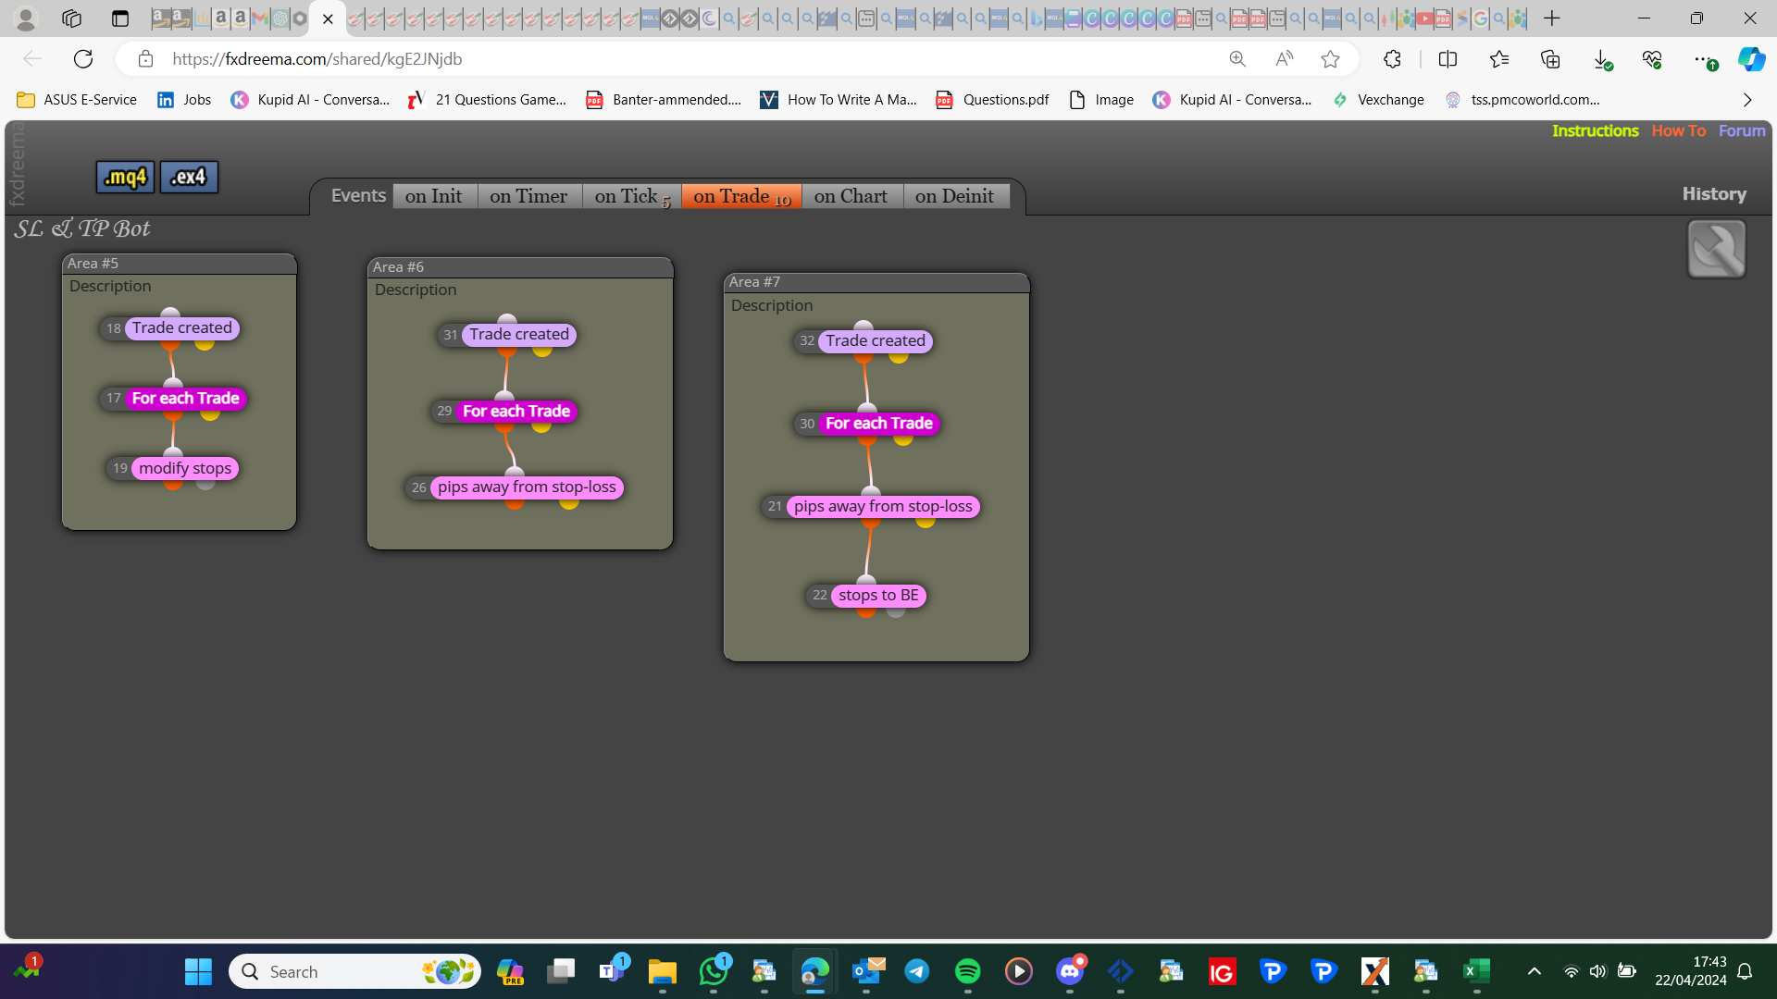Open the History panel
The height and width of the screenshot is (999, 1777).
[1714, 194]
